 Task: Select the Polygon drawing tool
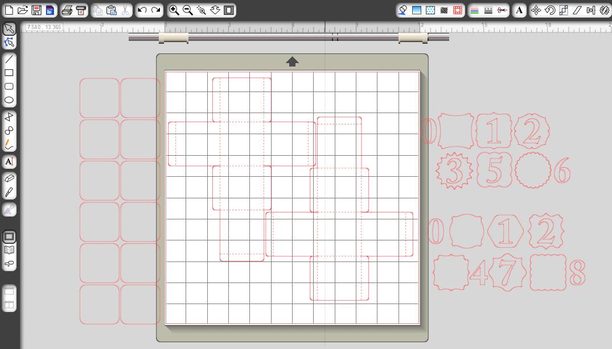click(9, 117)
